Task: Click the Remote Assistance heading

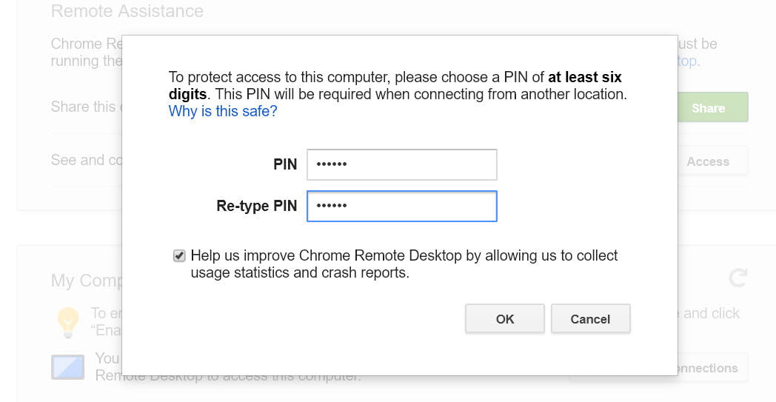Action: pyautogui.click(x=127, y=11)
